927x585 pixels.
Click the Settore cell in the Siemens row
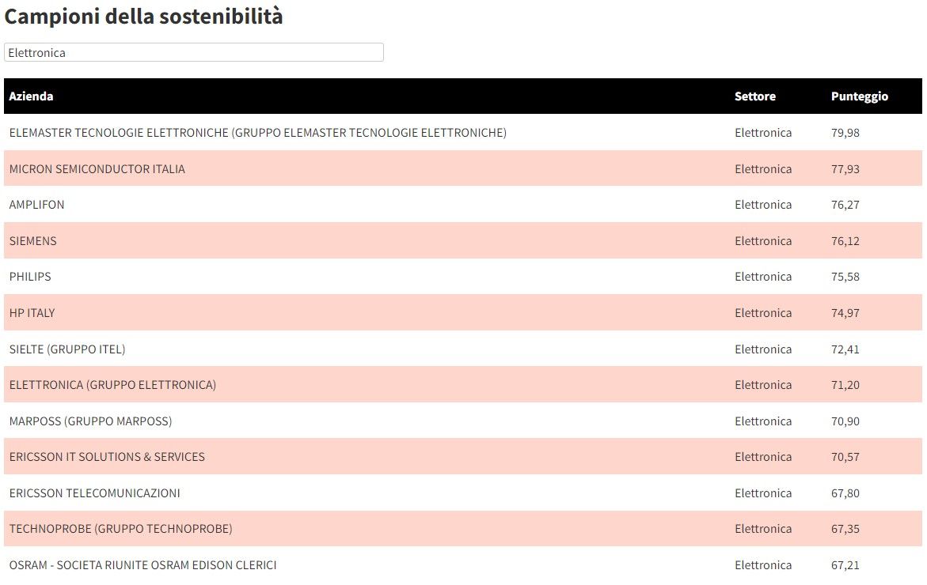(762, 241)
